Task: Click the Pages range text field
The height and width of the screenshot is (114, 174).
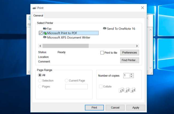Action: [77, 87]
